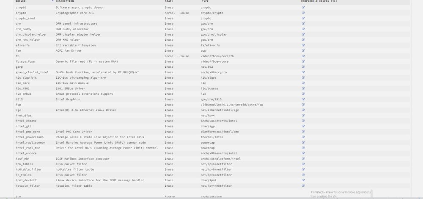This screenshot has width=423, height=199.
Task: Edit modprobe config for intel_powerclamp
Action: [303, 137]
